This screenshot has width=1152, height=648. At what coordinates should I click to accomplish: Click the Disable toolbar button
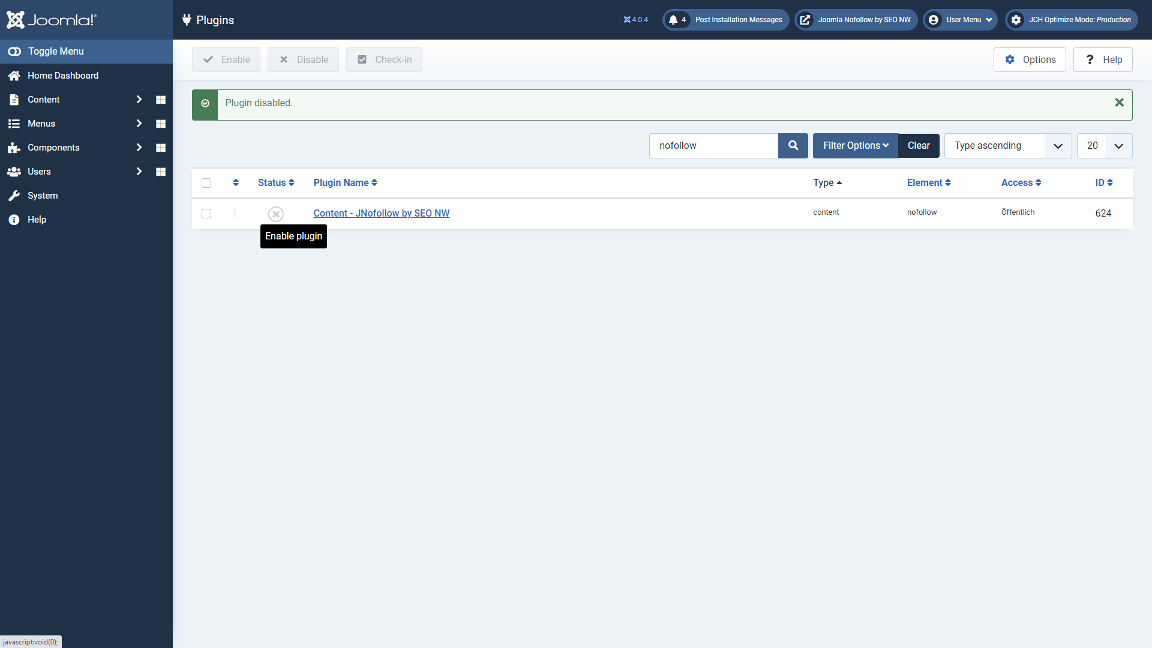tap(303, 60)
